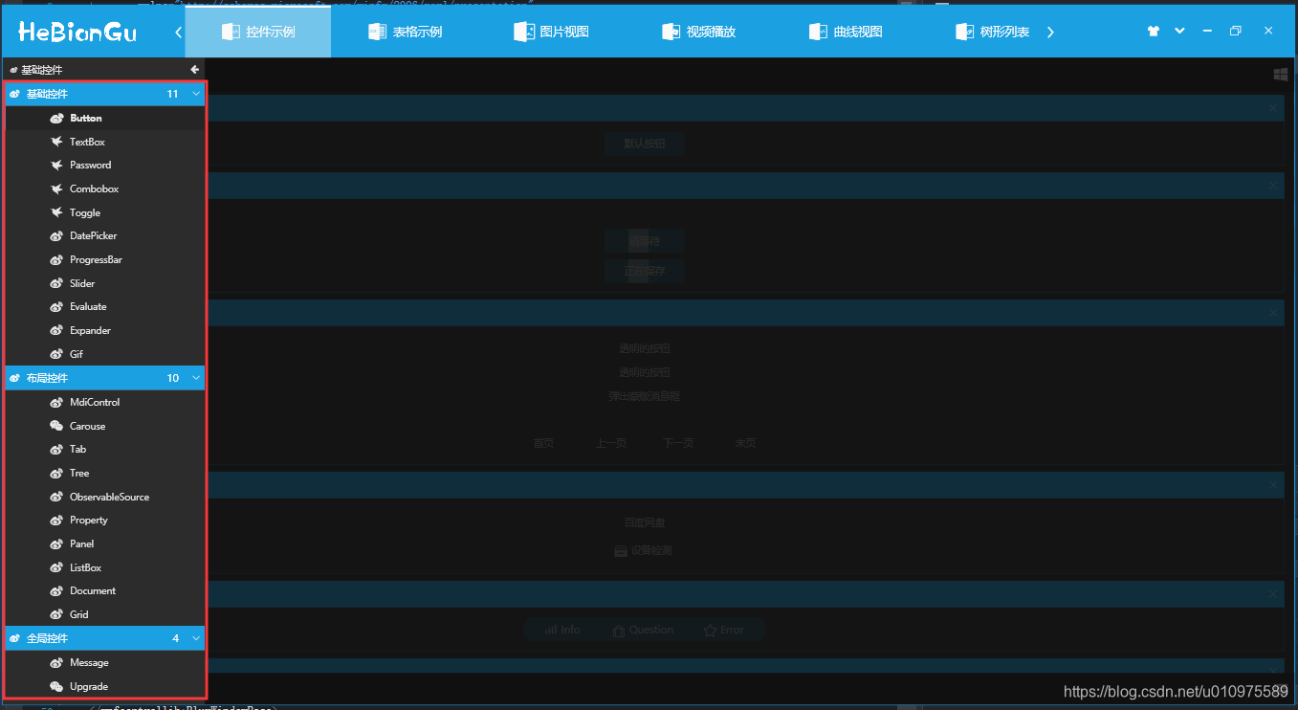Select the Expander item in sidebar
Viewport: 1298px width, 710px height.
[105, 330]
